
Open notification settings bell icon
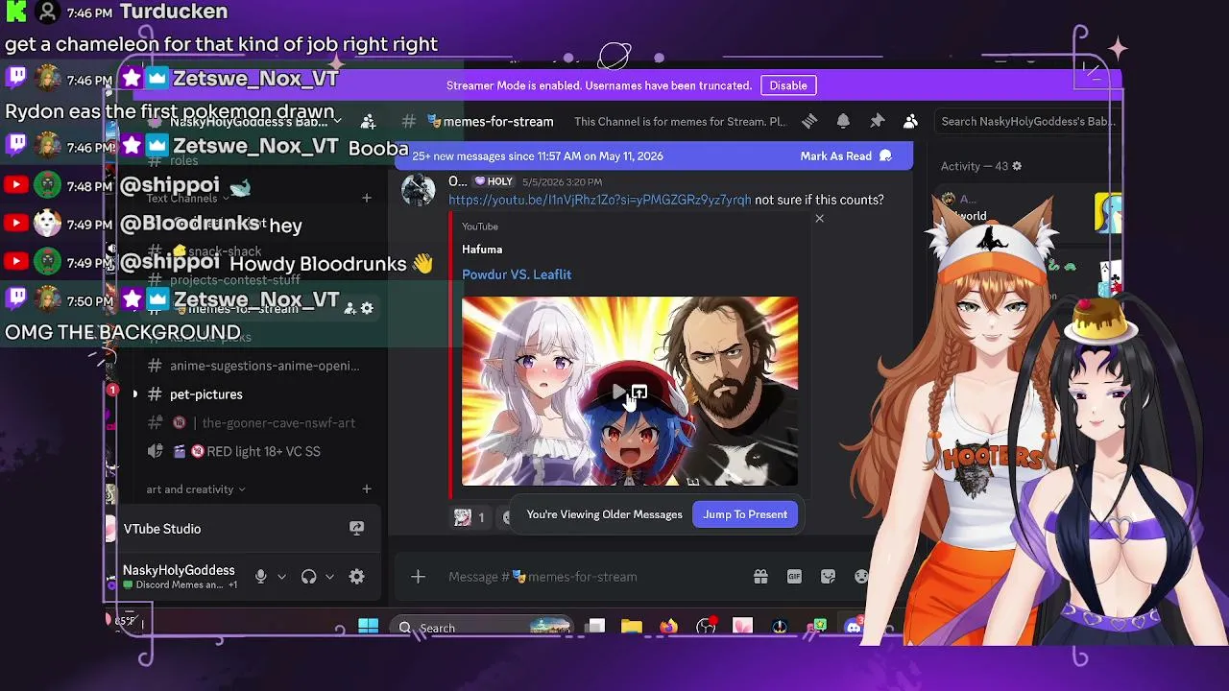[x=843, y=121]
